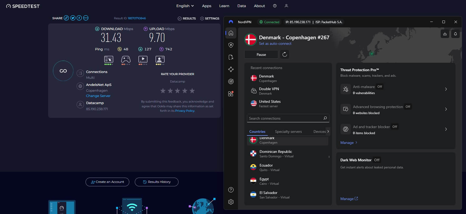466x214 pixels.
Task: Expand Advanced browsing protection row chevron
Action: pos(446,109)
